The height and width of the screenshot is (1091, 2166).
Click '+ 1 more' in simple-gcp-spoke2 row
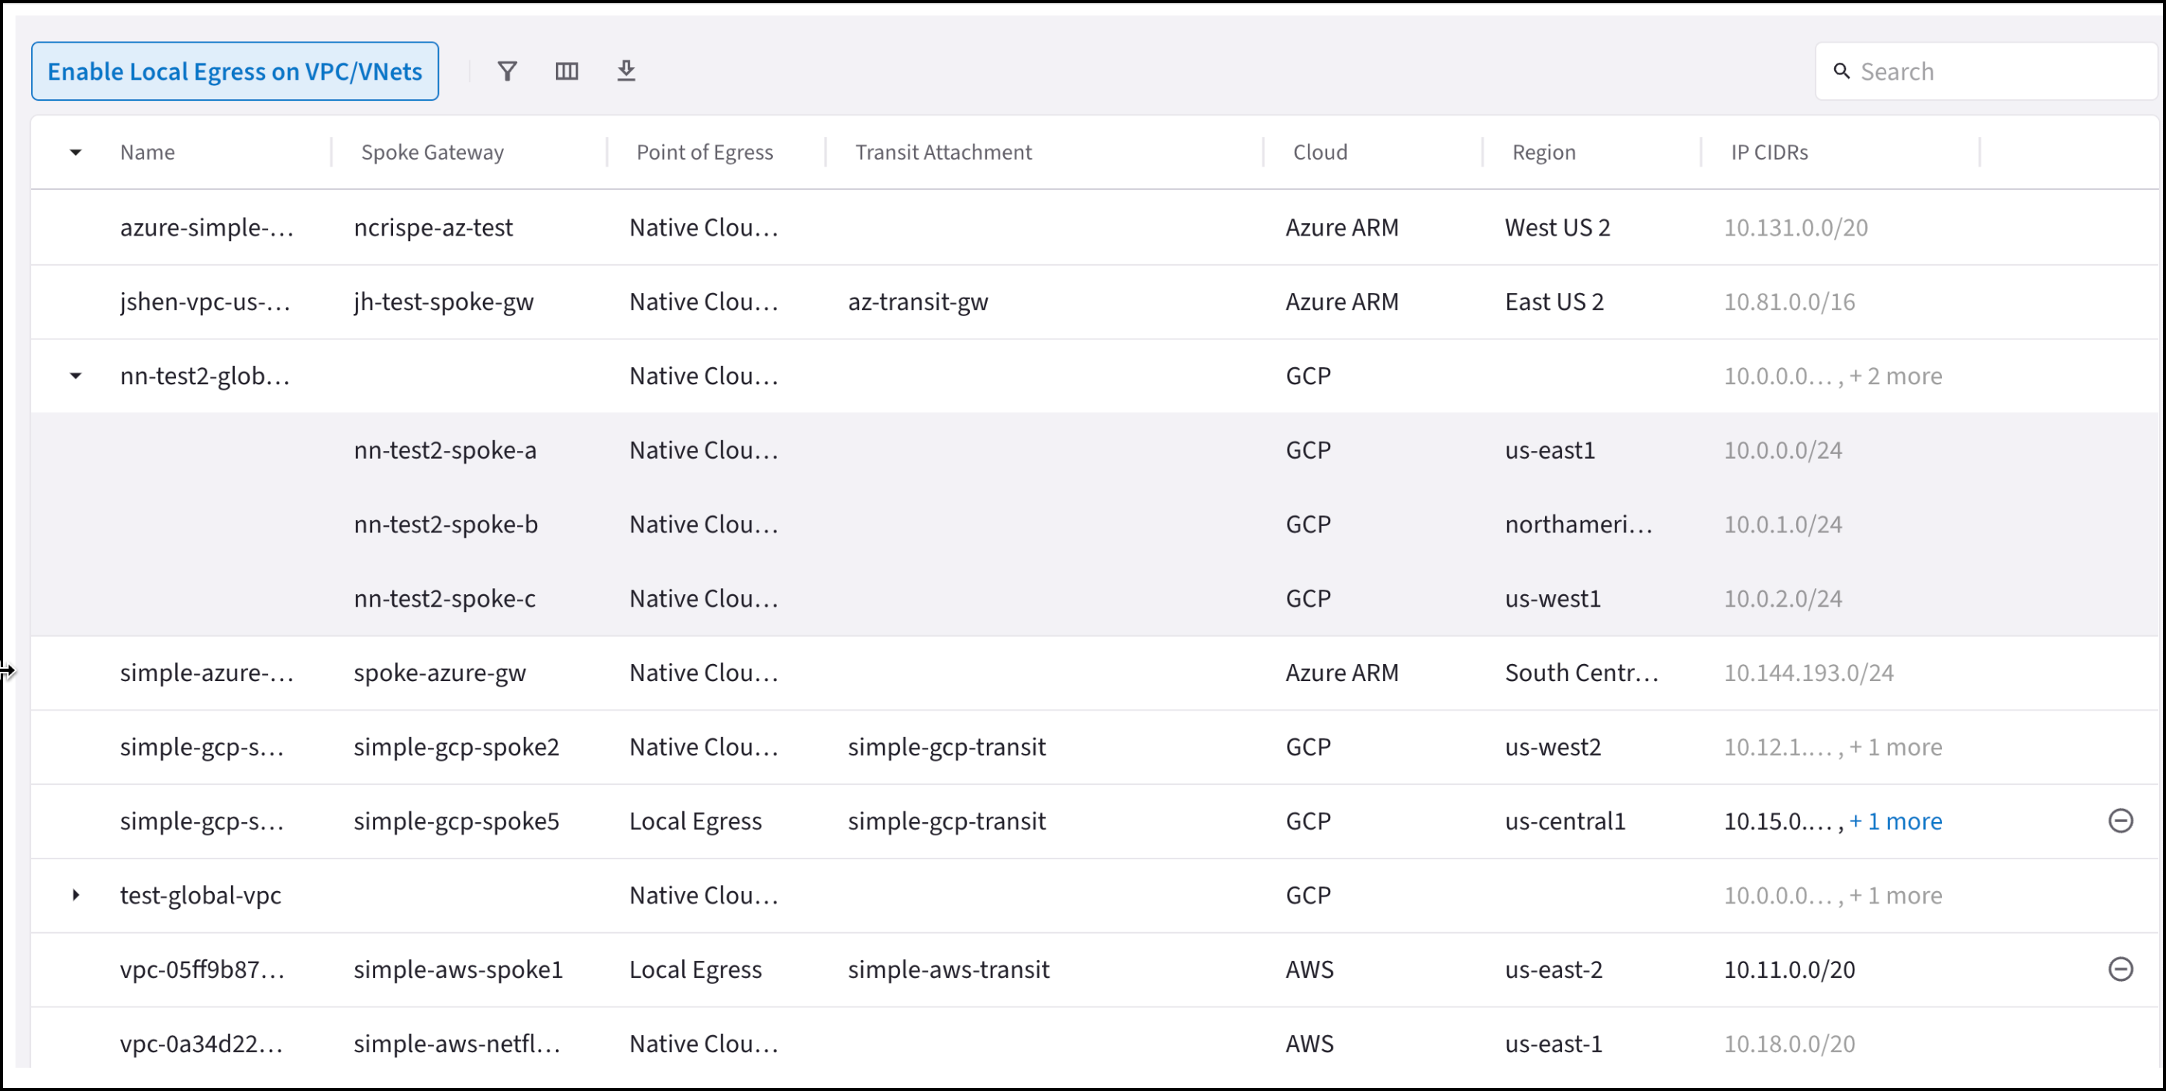(1895, 747)
